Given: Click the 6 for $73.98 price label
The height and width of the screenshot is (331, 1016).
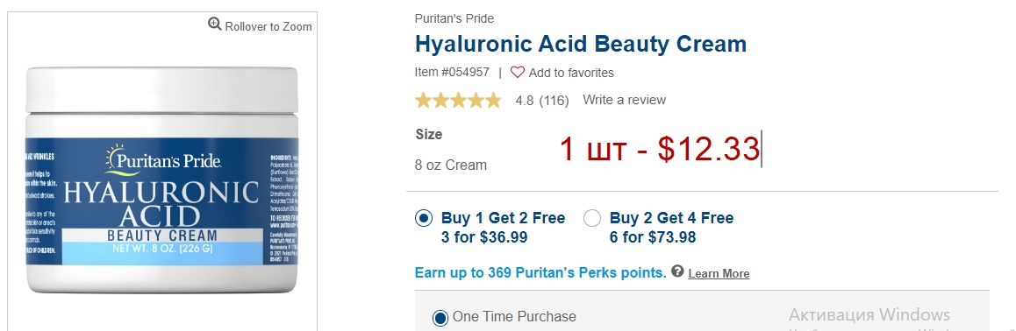Looking at the screenshot, I should pos(653,237).
